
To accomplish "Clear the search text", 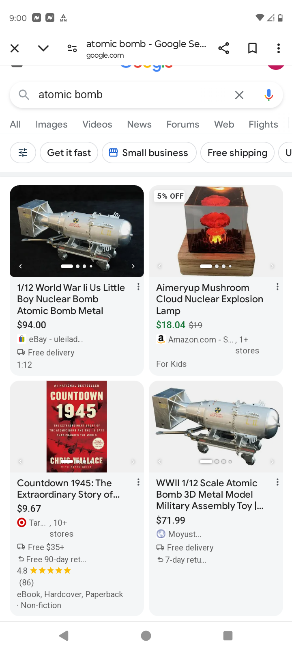I will 239,95.
